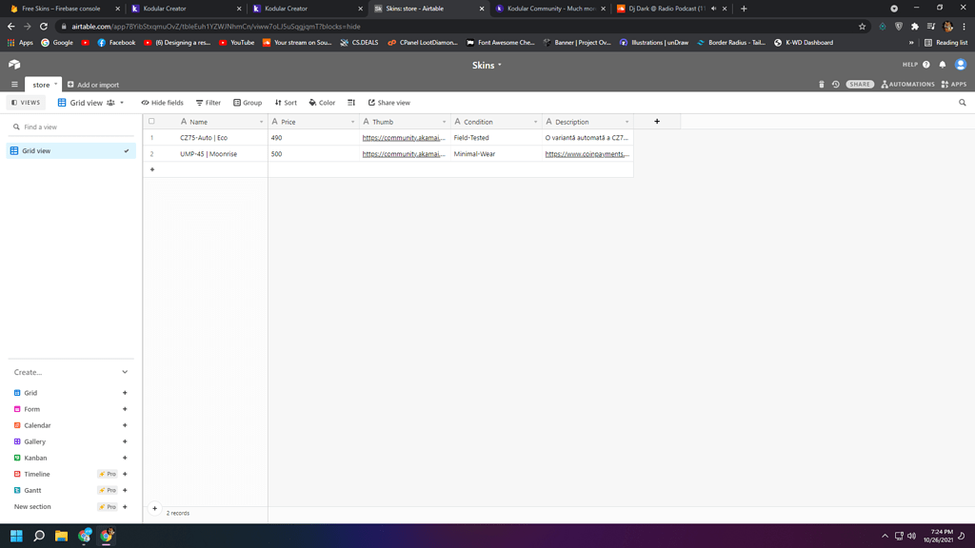Select Minimal-Wear condition cell
This screenshot has height=548, width=975.
(496, 154)
